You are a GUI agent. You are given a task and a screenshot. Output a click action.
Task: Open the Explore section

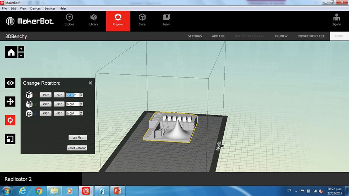[69, 20]
